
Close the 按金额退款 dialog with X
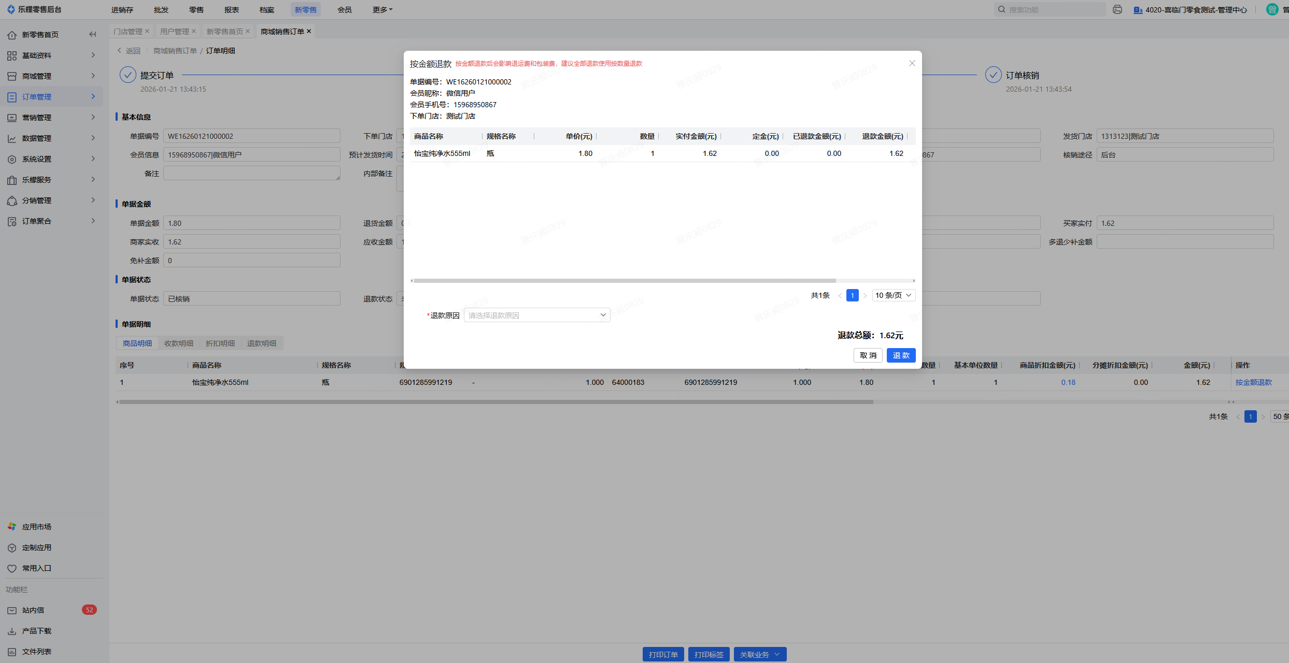point(912,63)
